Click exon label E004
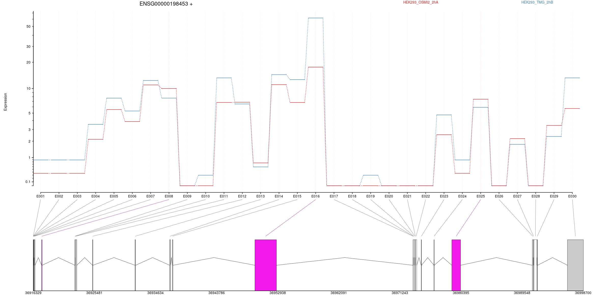 (95, 196)
